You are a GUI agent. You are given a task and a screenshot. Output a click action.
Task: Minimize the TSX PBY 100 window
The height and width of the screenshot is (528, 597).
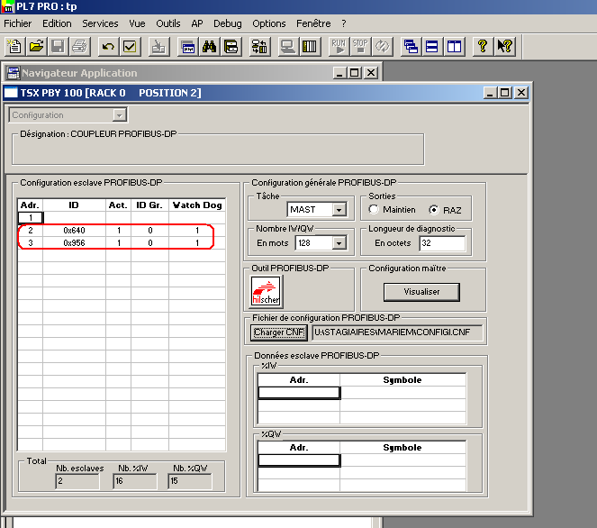click(490, 93)
